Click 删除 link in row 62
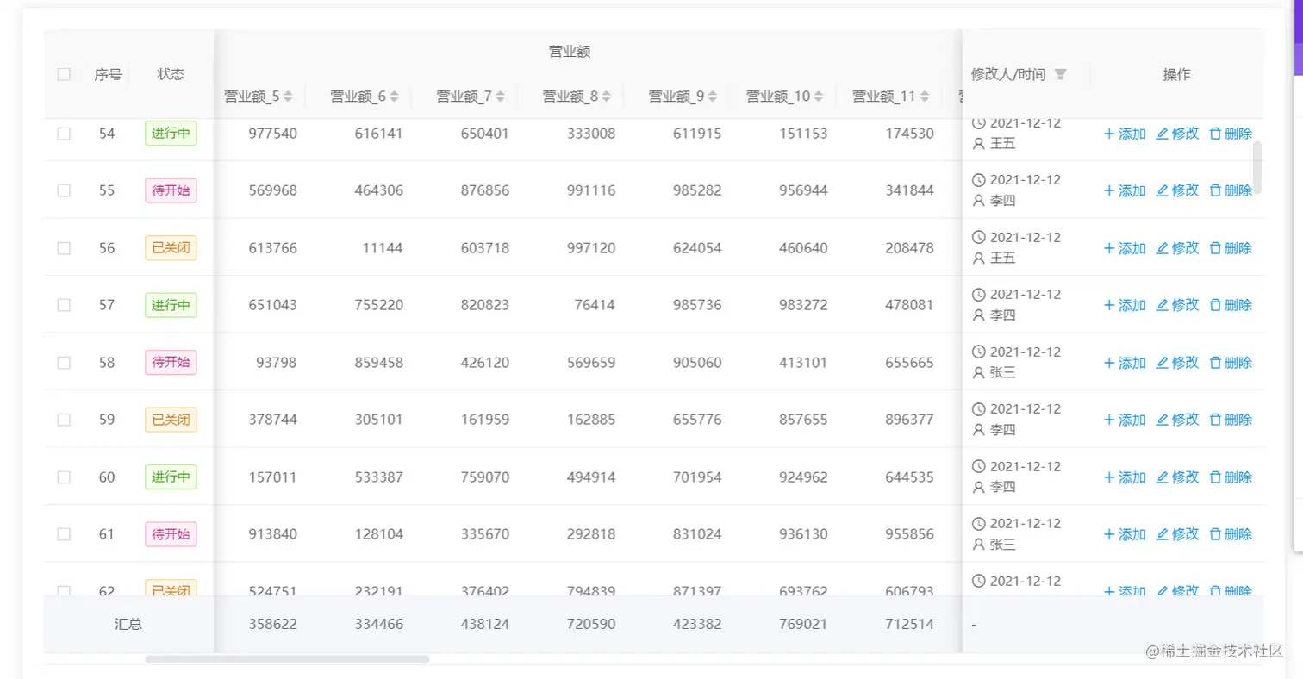The image size is (1303, 679). point(1238,592)
